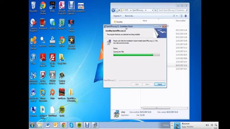This screenshot has height=129, width=230.
Task: Open Adobe Reader desktop shortcut
Action: tap(43, 60)
